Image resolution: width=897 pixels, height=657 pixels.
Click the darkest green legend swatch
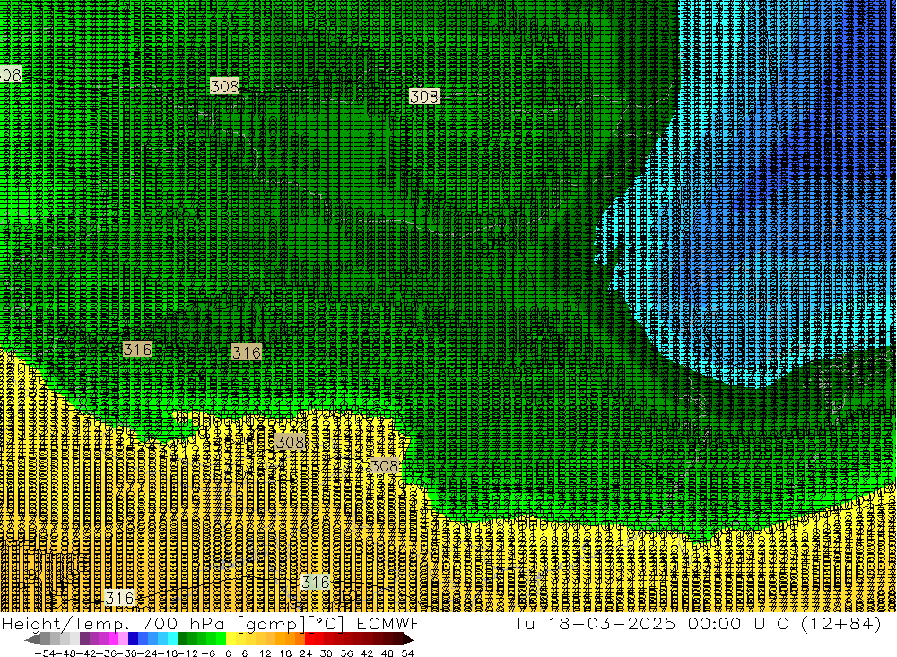click(x=182, y=639)
